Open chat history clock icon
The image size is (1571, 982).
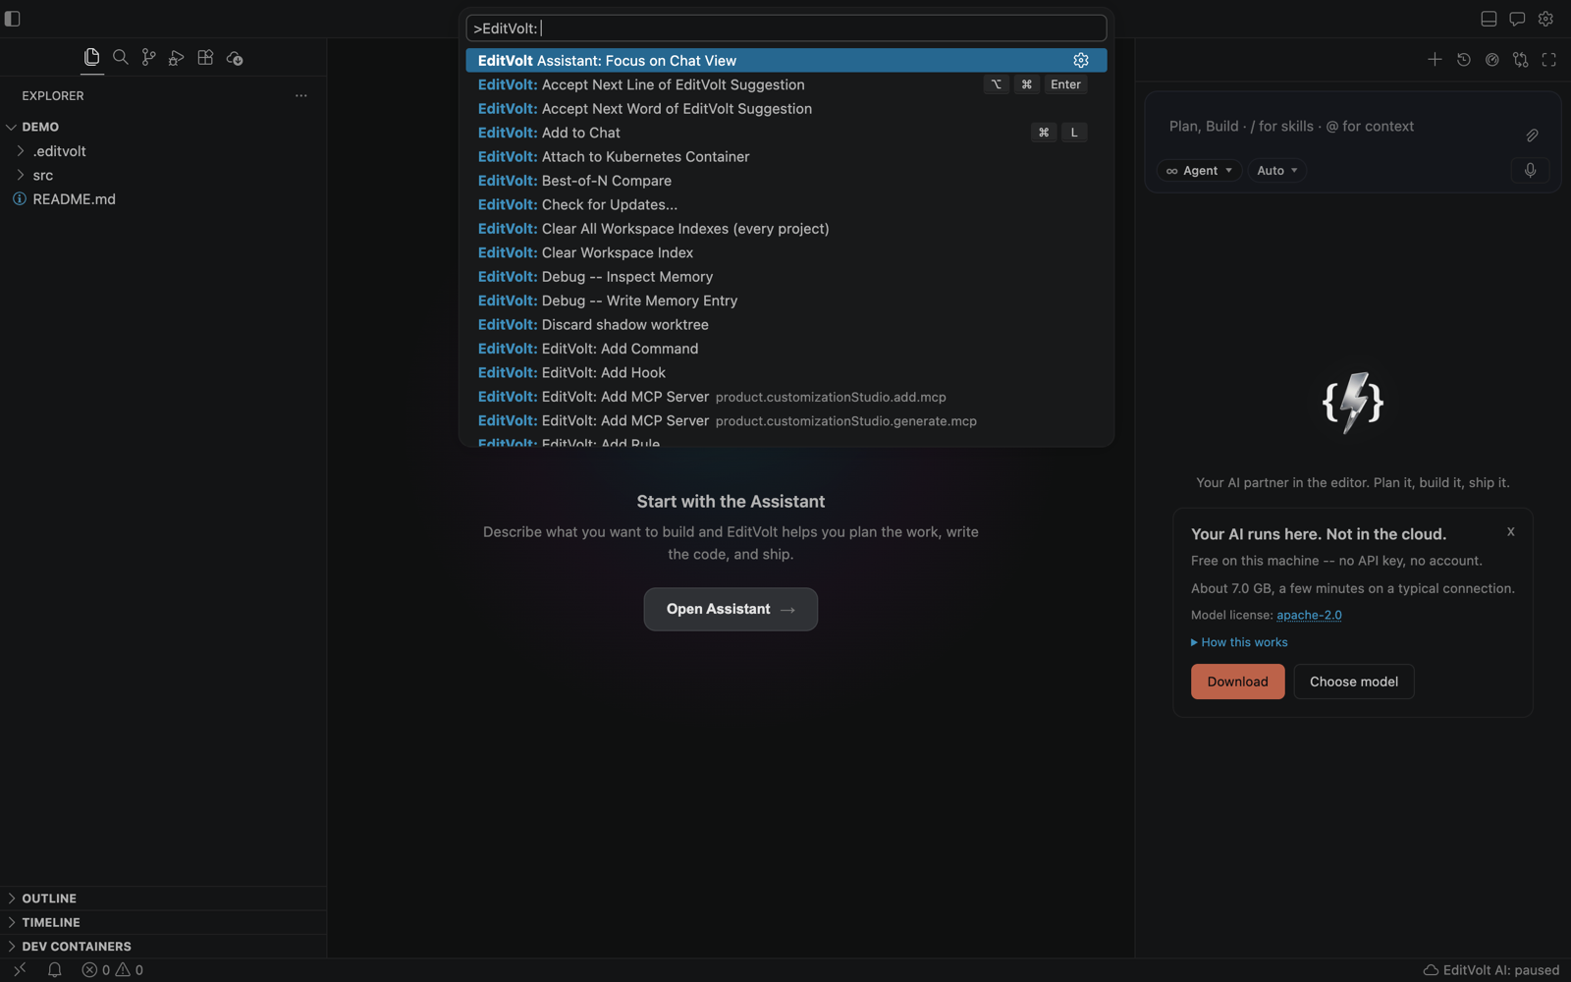1464,60
